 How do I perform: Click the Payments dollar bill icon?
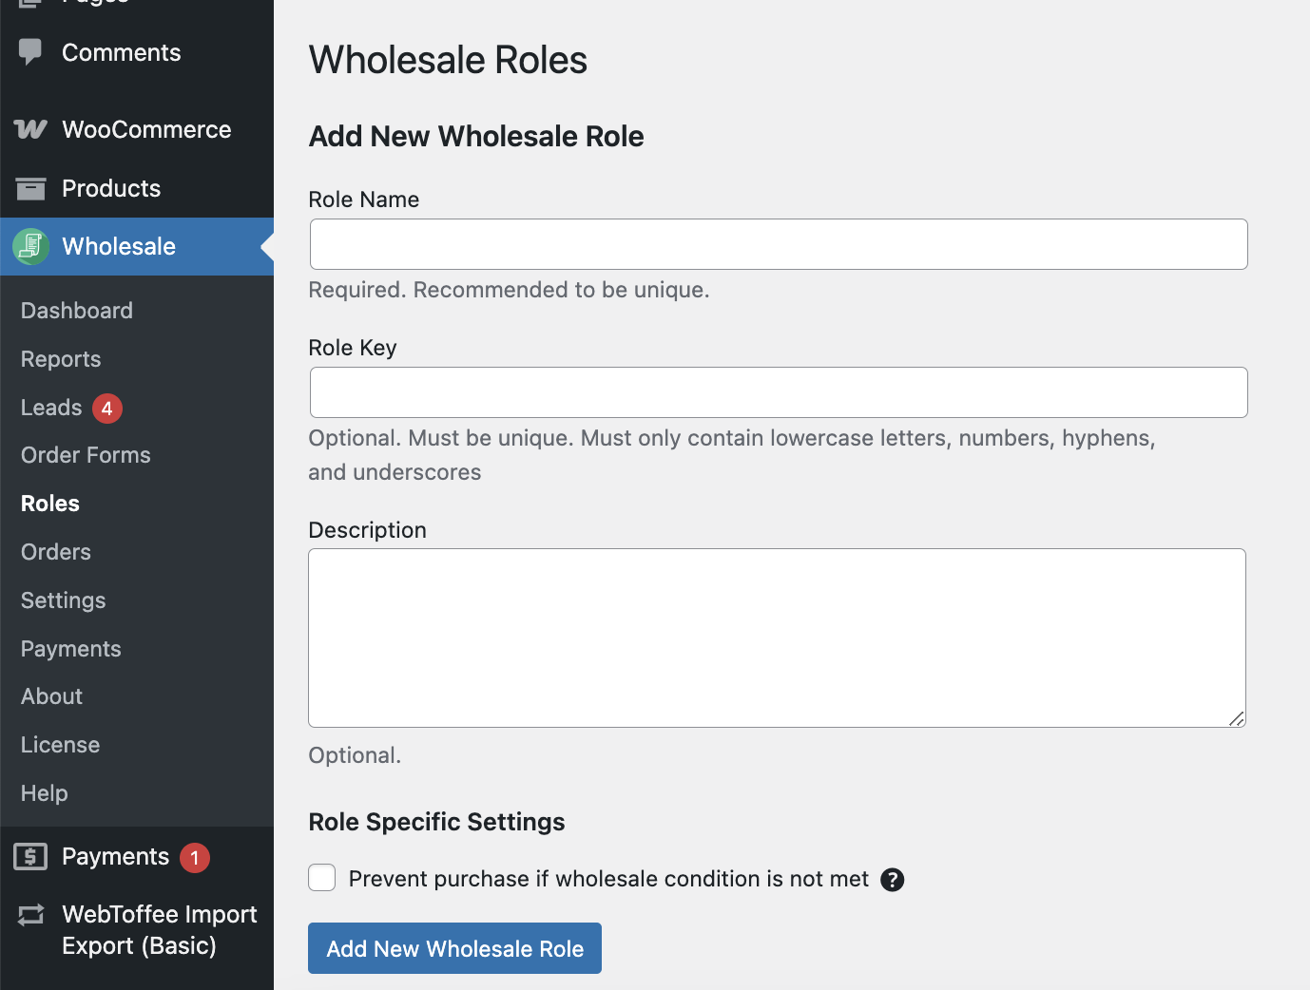(x=30, y=856)
